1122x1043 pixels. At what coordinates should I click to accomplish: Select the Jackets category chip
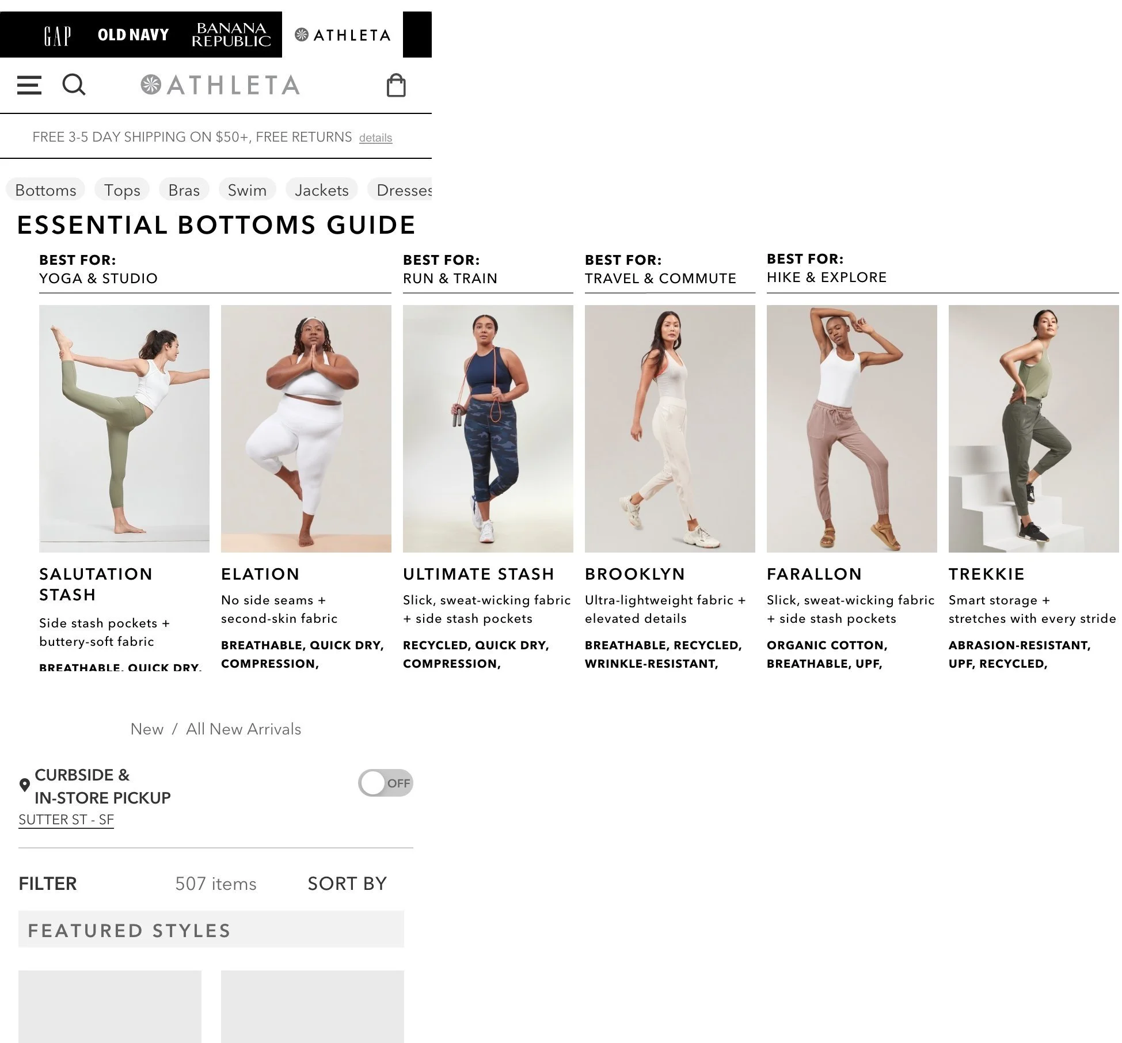[322, 190]
